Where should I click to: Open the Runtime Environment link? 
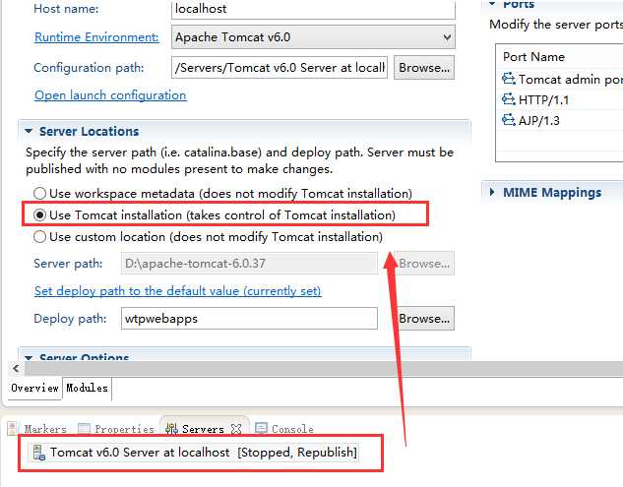point(96,37)
